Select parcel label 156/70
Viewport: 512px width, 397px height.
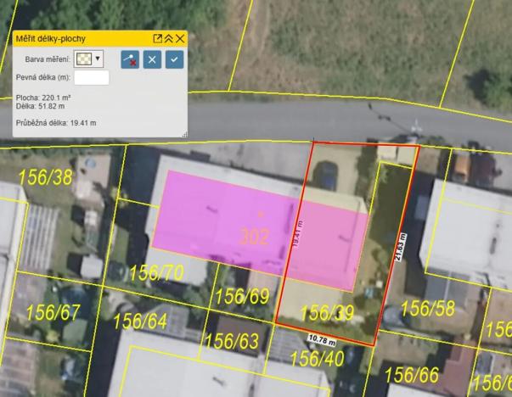click(x=156, y=273)
